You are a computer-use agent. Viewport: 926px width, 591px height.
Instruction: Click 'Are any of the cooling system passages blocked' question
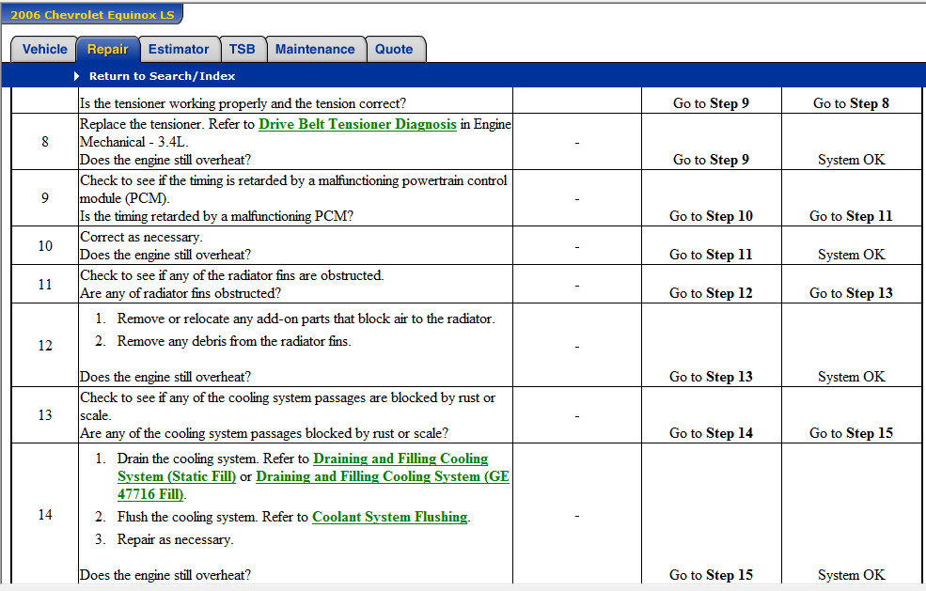(x=264, y=433)
